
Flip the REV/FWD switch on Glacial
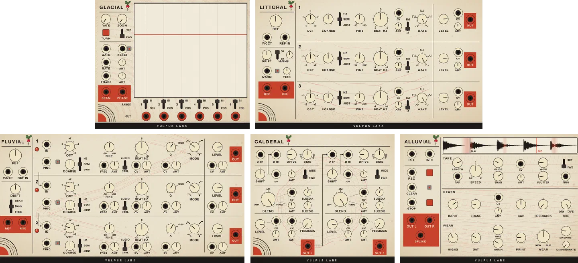(122, 34)
